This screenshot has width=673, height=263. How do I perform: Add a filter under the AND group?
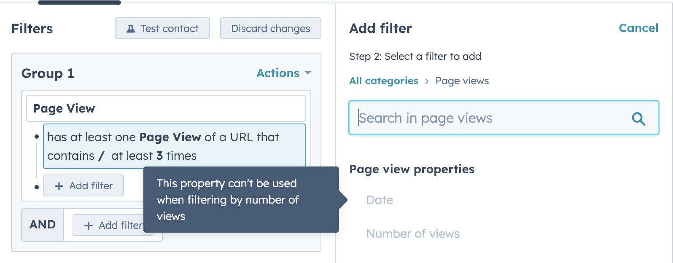coord(113,225)
